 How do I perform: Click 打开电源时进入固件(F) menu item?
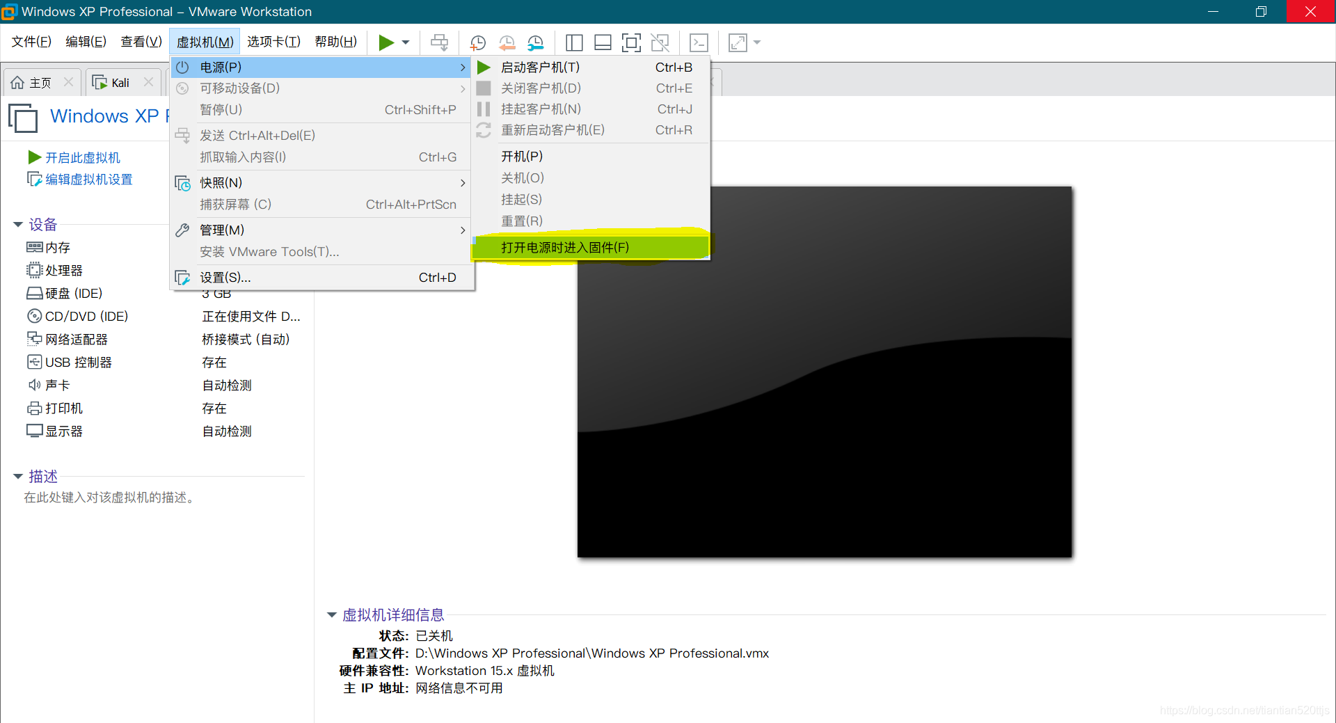pyautogui.click(x=591, y=248)
